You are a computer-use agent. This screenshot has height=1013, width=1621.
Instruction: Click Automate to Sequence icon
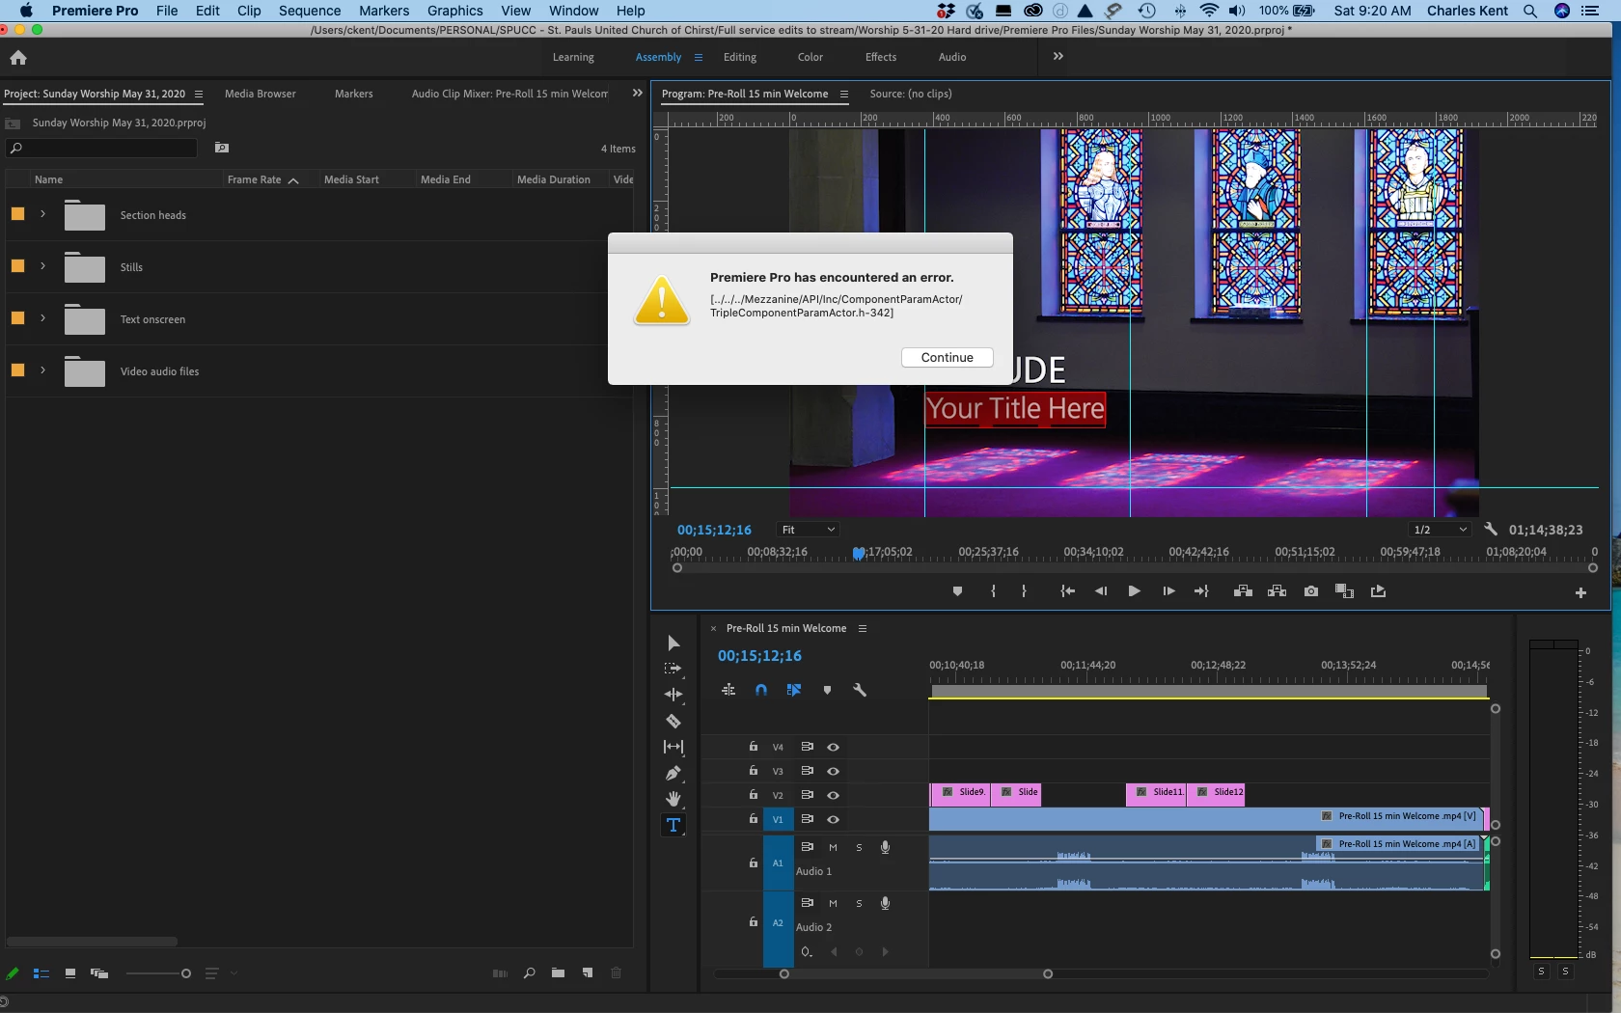[500, 973]
